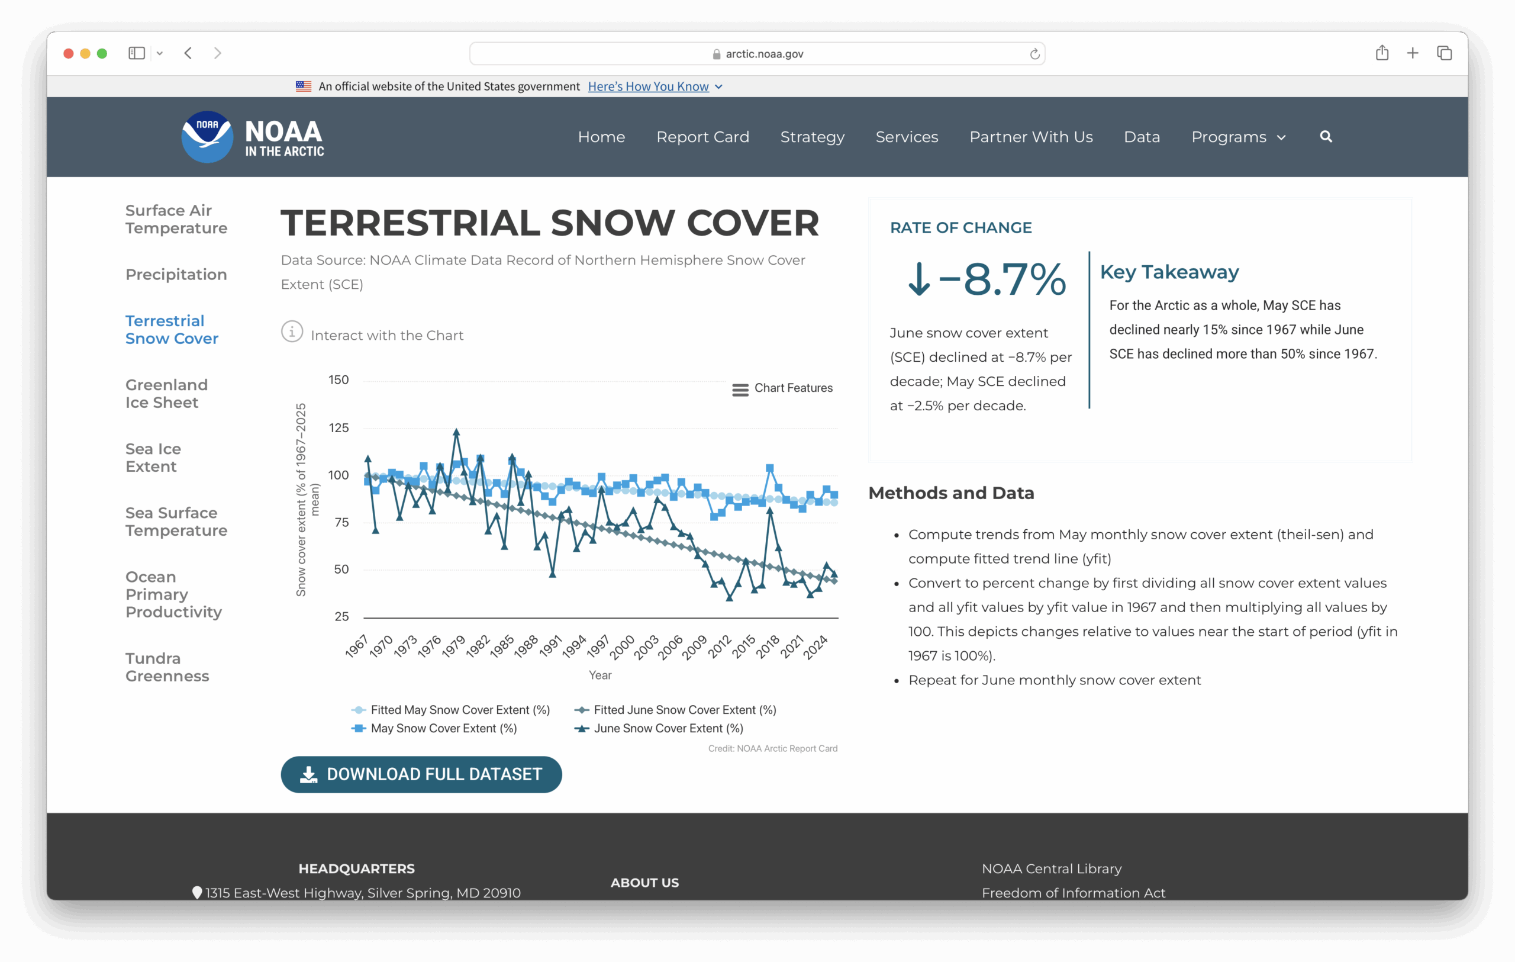Viewport: 1515px width, 962px height.
Task: Click Download Full Dataset button
Action: point(421,774)
